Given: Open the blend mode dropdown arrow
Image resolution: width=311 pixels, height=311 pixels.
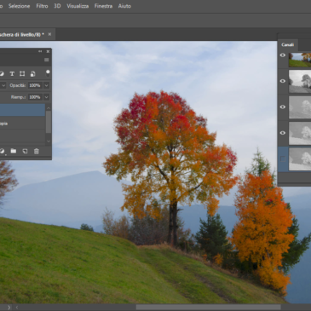Looking at the screenshot, I should [3, 85].
